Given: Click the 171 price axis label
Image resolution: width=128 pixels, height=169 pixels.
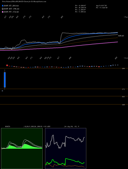Looking at the screenshot, I should click(x=123, y=89).
